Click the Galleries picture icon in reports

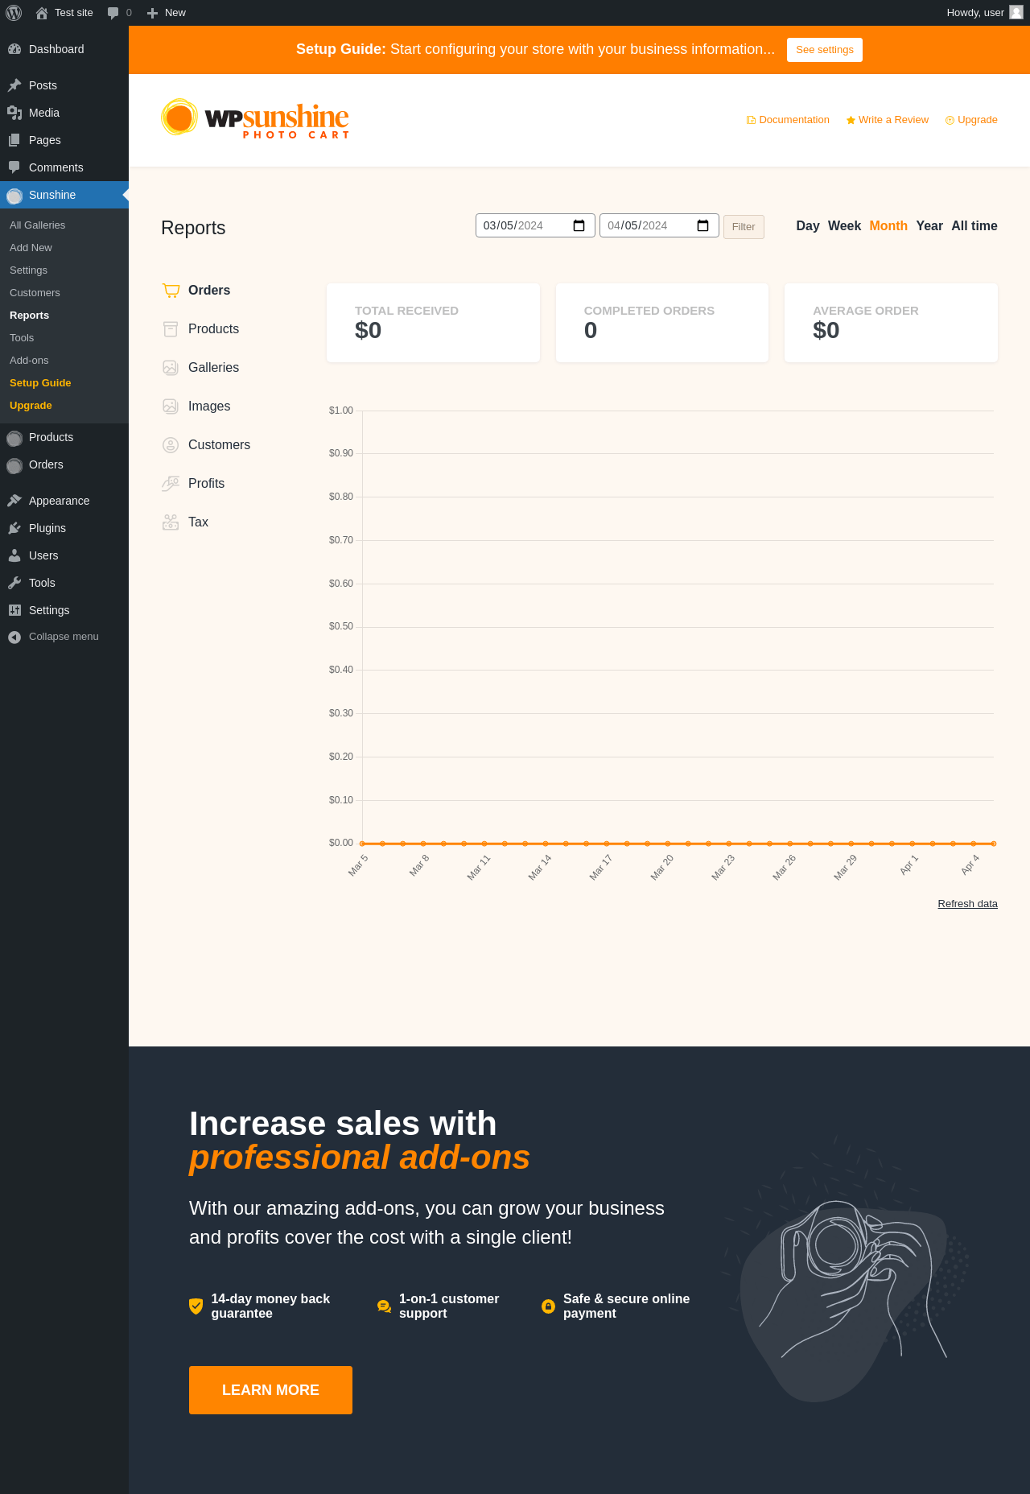[171, 368]
